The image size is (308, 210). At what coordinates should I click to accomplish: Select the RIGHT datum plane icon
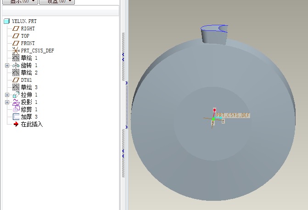(x=16, y=28)
